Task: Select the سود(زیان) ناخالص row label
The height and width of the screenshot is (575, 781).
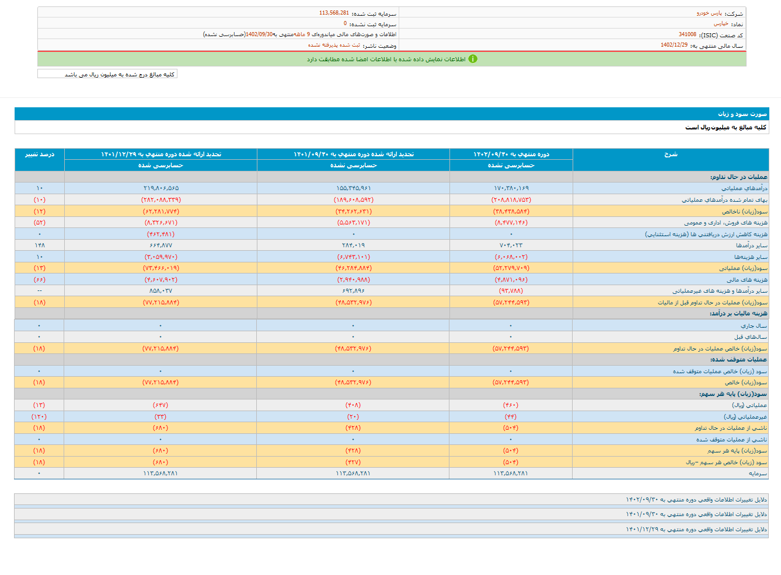Action: click(x=744, y=211)
